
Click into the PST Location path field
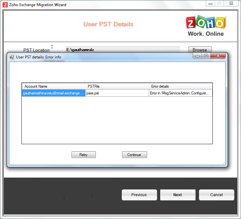(123, 49)
